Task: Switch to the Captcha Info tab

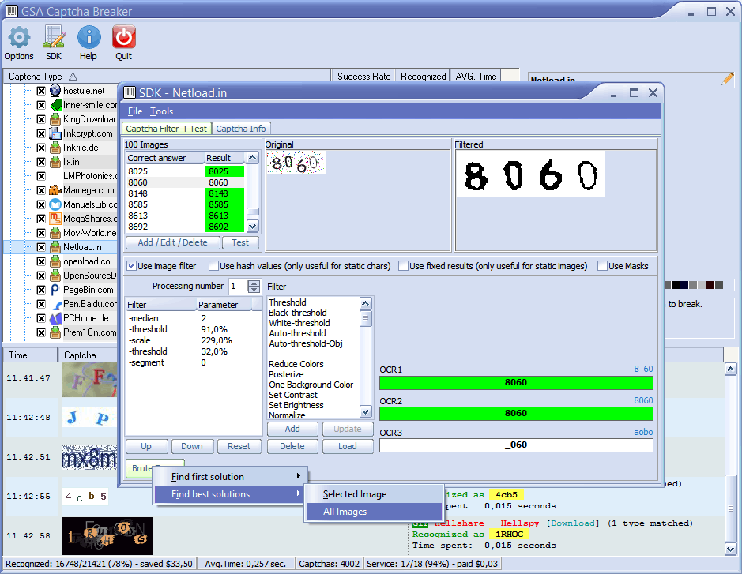Action: (x=241, y=129)
